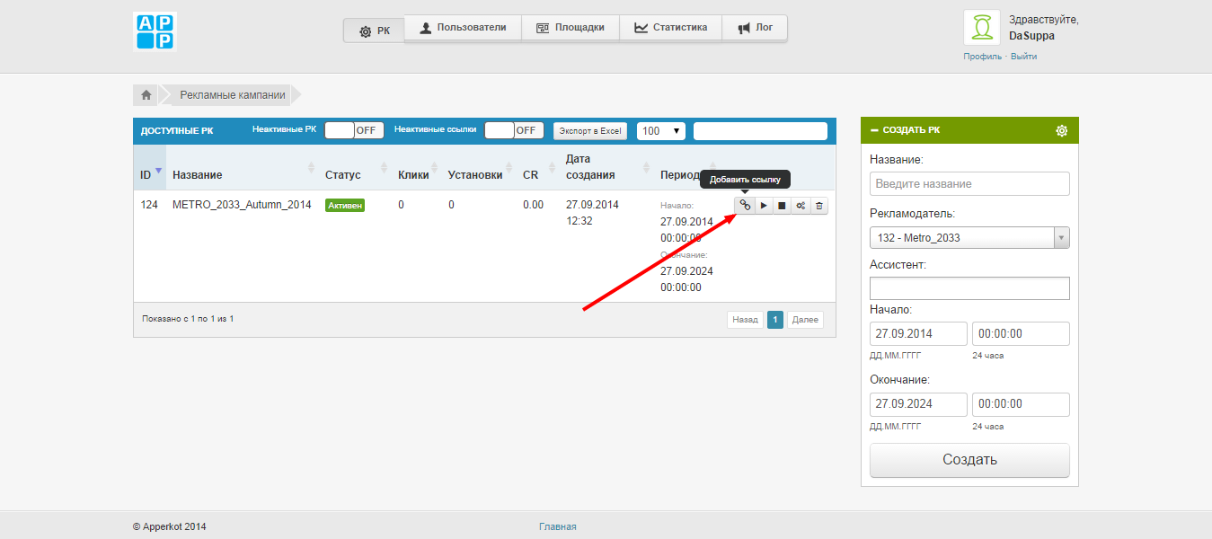Click the APP logo
Image resolution: width=1212 pixels, height=539 pixels.
[x=155, y=31]
